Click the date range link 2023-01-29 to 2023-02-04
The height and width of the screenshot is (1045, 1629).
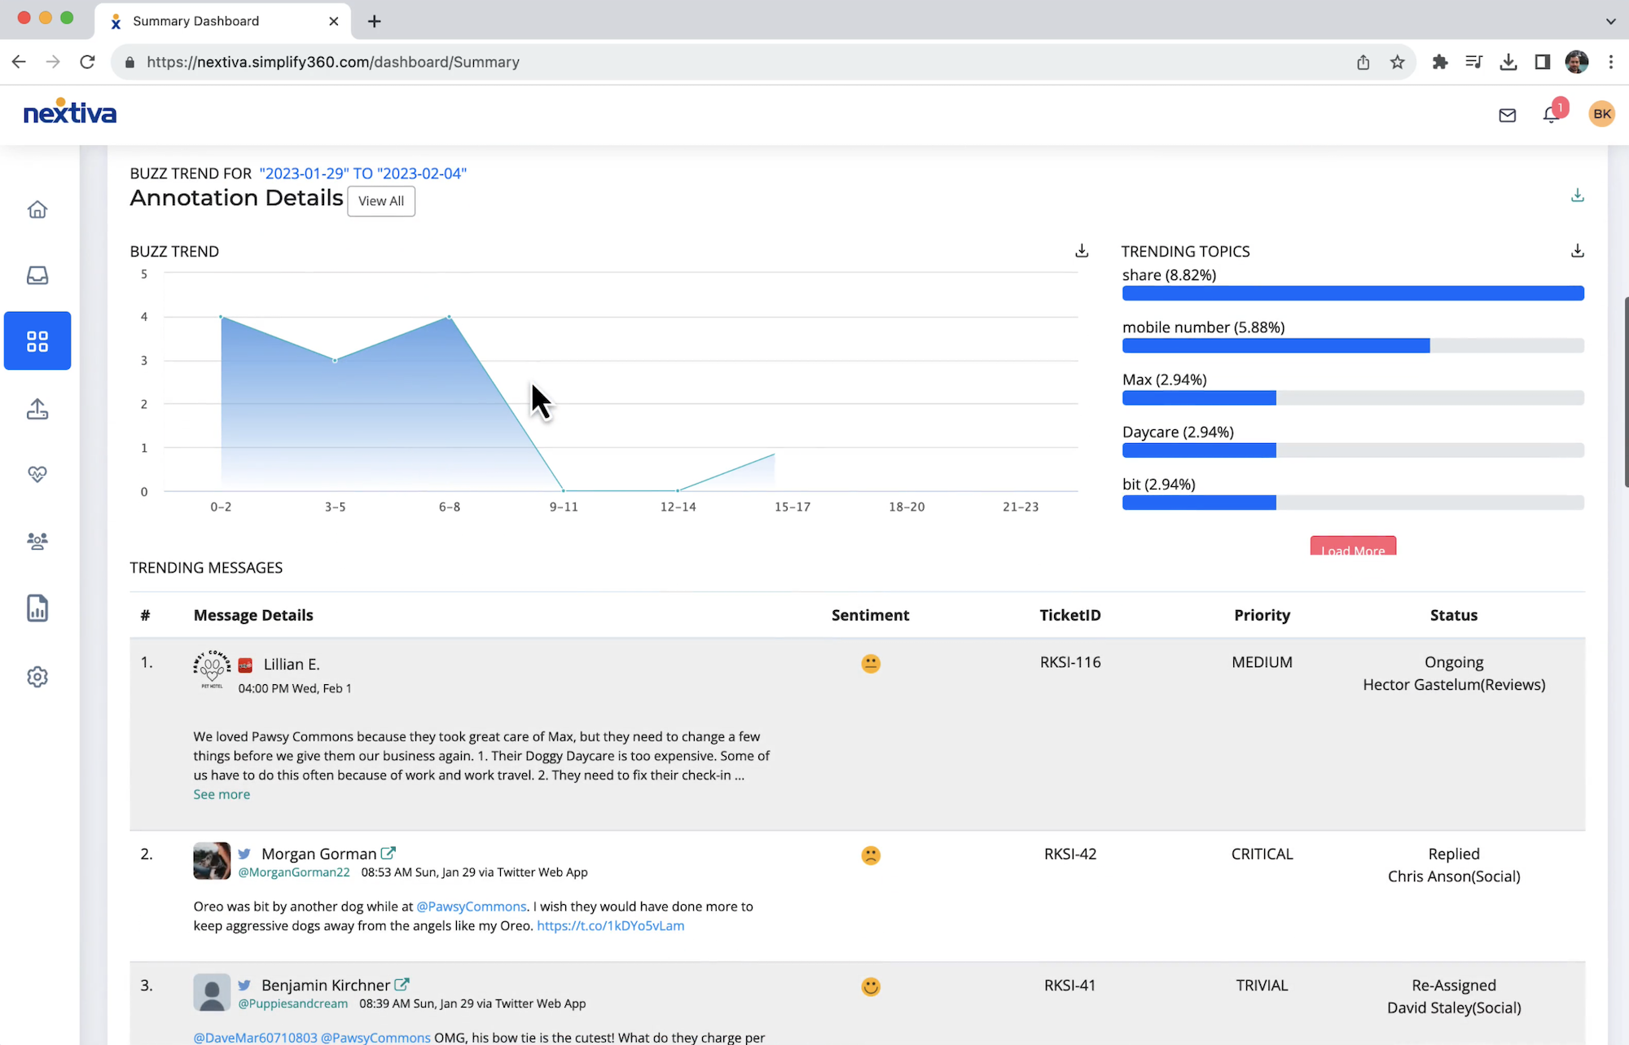tap(363, 173)
